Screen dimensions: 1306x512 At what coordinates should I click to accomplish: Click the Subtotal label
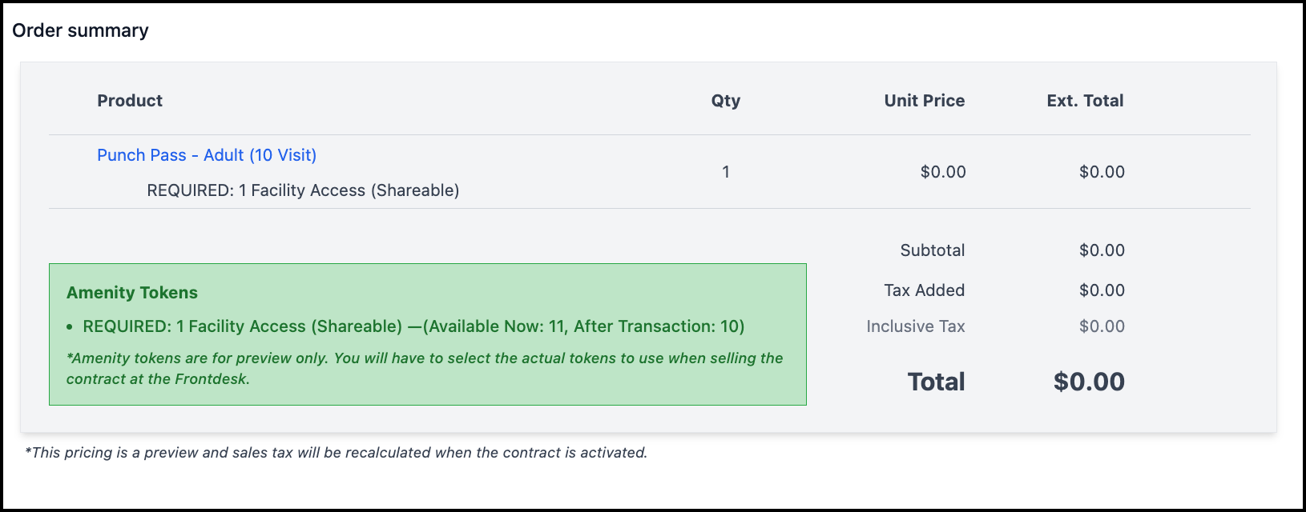(x=933, y=250)
